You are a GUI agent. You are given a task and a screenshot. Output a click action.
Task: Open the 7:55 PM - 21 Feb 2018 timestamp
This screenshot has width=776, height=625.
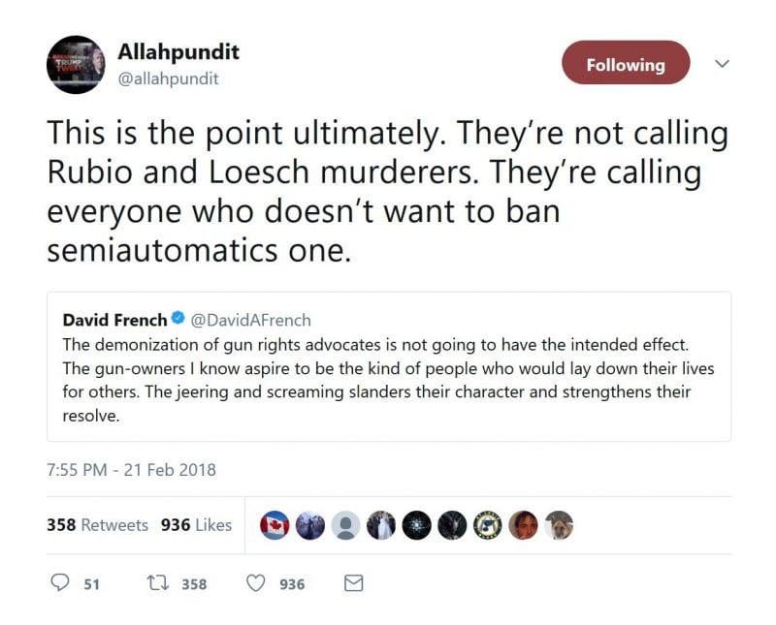(x=131, y=470)
